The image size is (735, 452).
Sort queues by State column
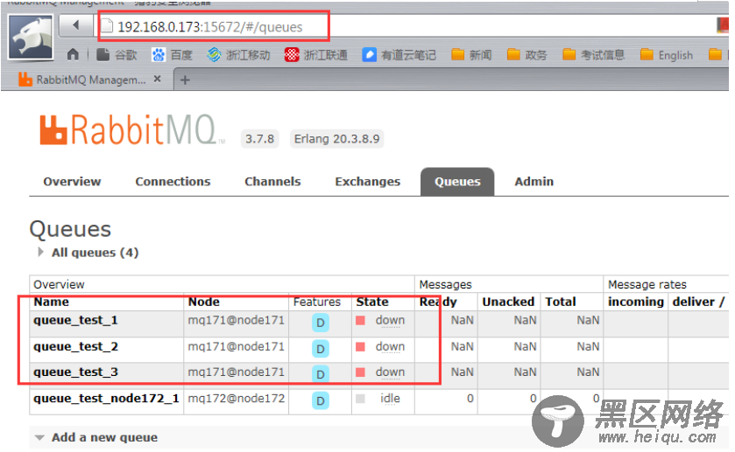point(372,302)
